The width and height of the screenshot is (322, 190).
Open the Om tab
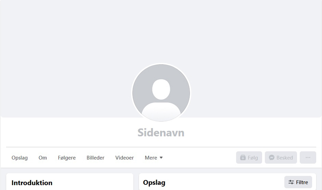[x=43, y=158]
